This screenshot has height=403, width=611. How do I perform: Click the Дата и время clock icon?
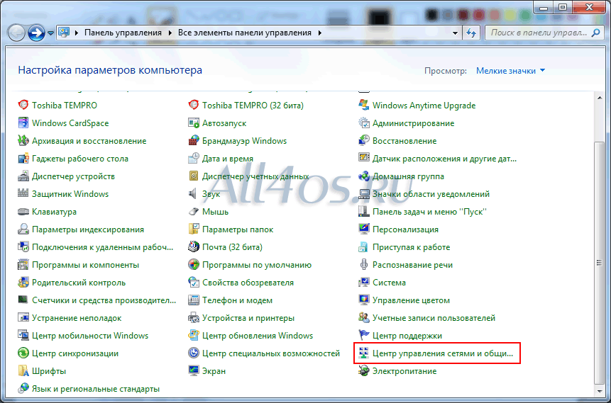194,159
